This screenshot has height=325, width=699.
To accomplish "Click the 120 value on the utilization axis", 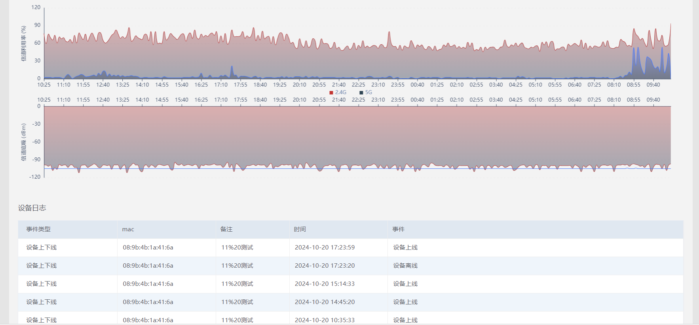I will pos(36,7).
